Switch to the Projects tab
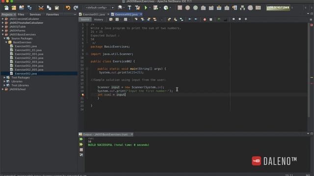This screenshot has height=176, width=314. point(7,15)
